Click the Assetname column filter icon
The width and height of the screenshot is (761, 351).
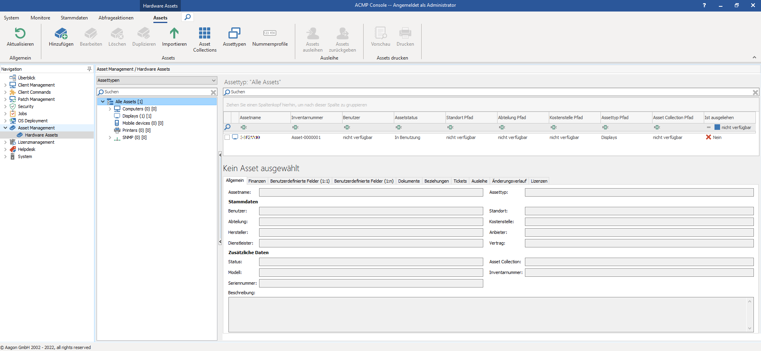pos(244,127)
